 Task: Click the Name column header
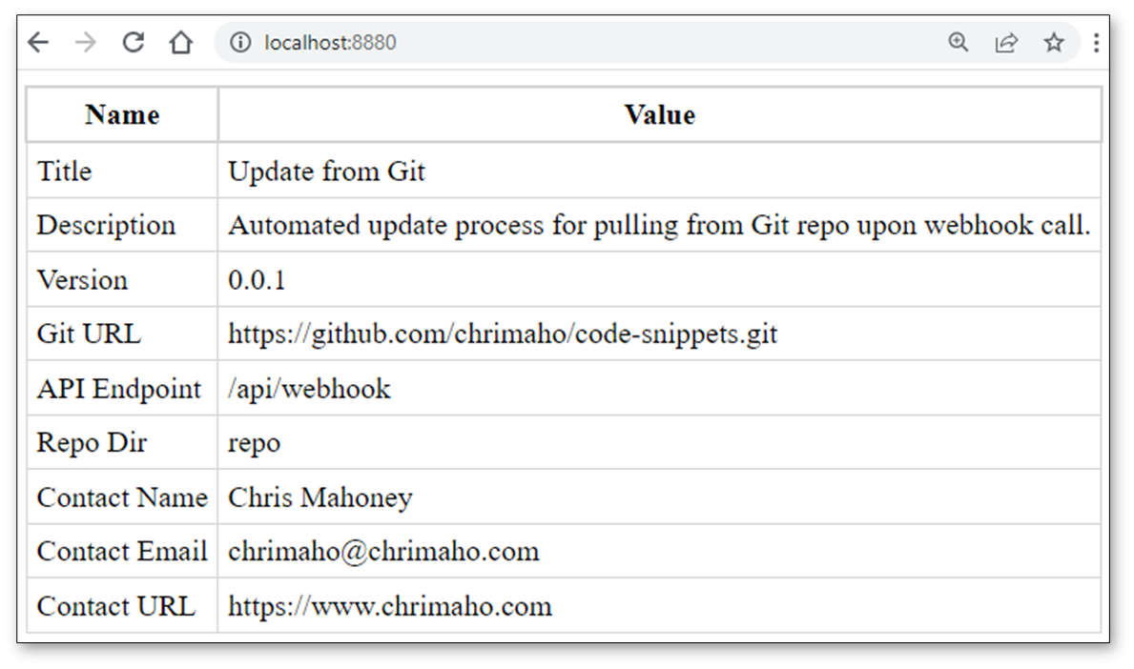click(122, 115)
